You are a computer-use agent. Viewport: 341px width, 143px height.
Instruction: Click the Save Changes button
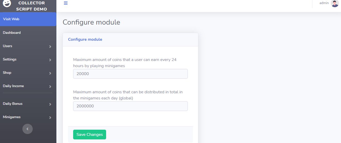[90, 135]
